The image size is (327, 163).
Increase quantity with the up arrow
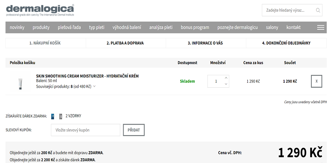tap(226, 78)
